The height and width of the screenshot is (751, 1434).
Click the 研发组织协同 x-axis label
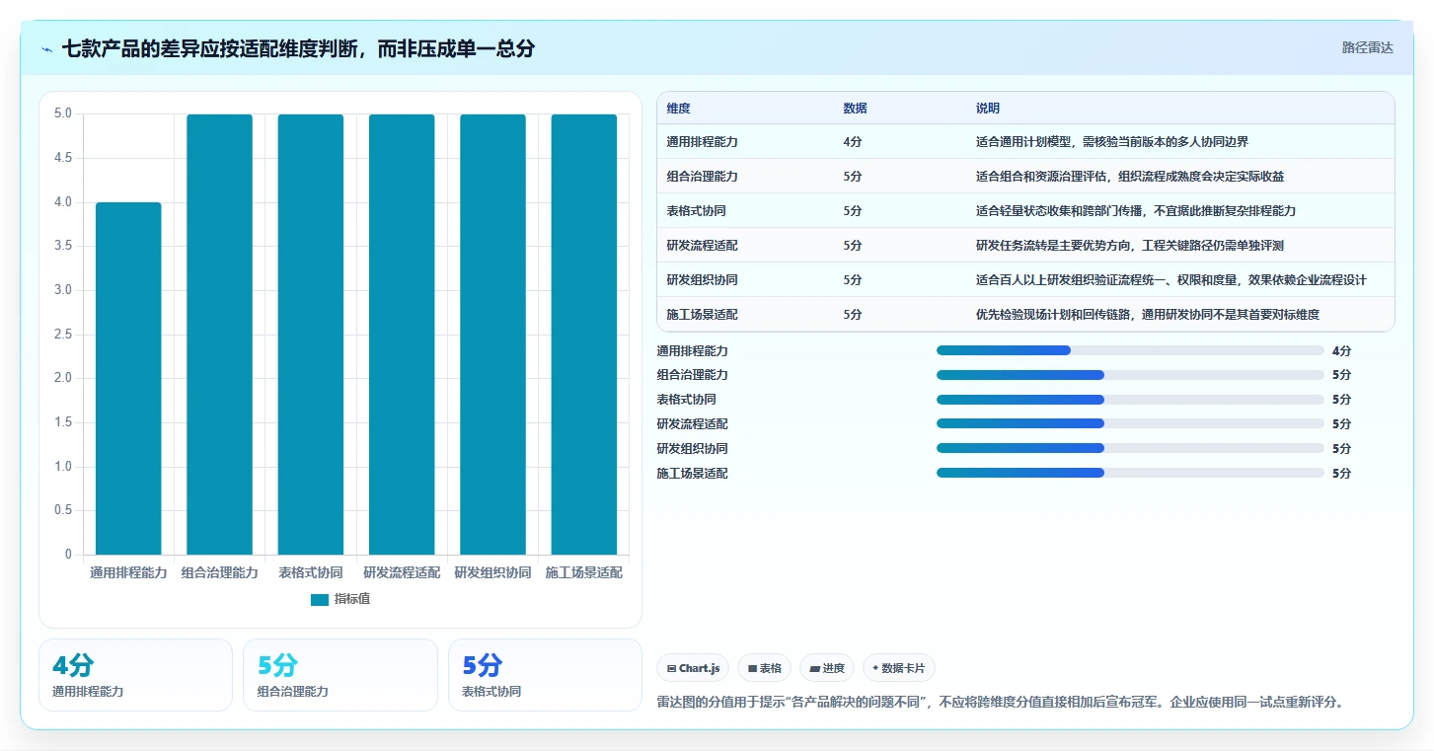coord(492,572)
